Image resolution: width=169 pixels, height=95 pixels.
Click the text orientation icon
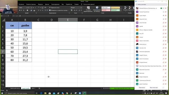point(45,8)
